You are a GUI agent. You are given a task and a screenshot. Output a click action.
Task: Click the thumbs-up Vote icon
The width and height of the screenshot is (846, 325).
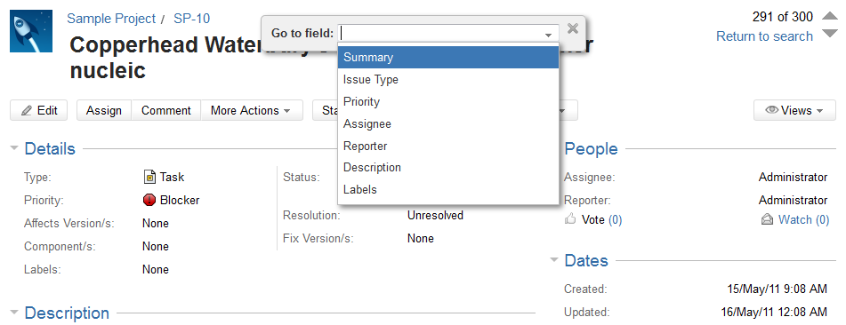point(570,218)
